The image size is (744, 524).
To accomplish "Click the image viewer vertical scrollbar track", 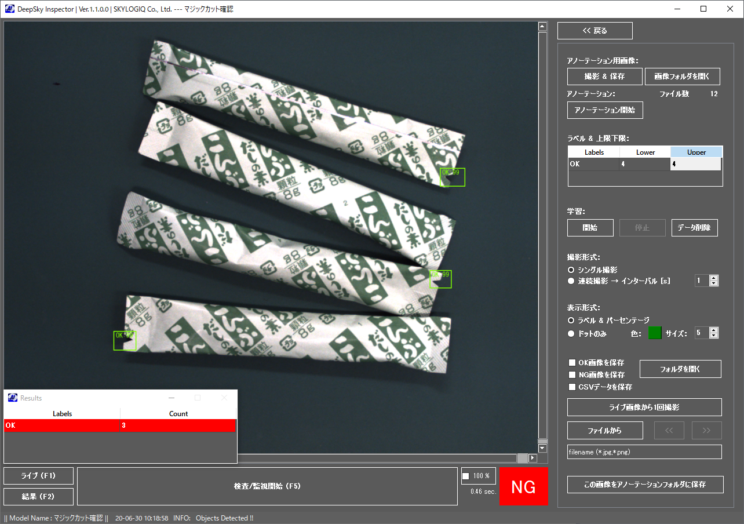I will 542,237.
